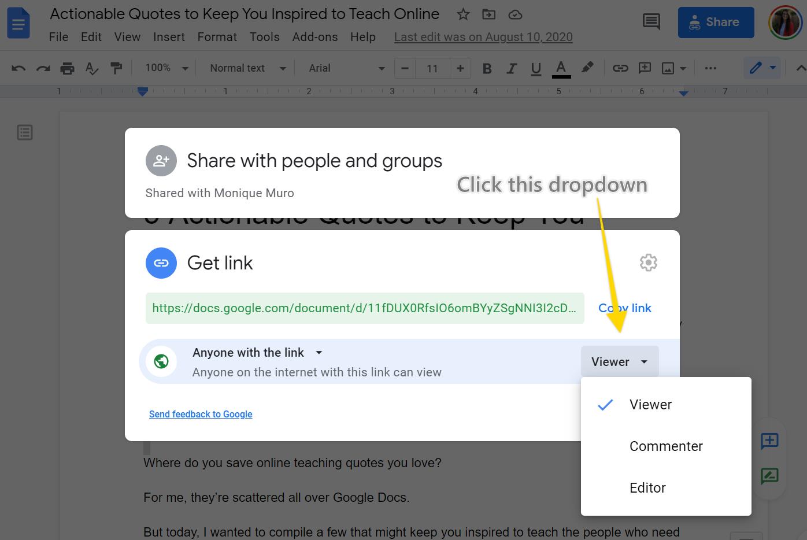Click the blue link icon beside Get link
Viewport: 807px width, 540px height.
tap(161, 263)
